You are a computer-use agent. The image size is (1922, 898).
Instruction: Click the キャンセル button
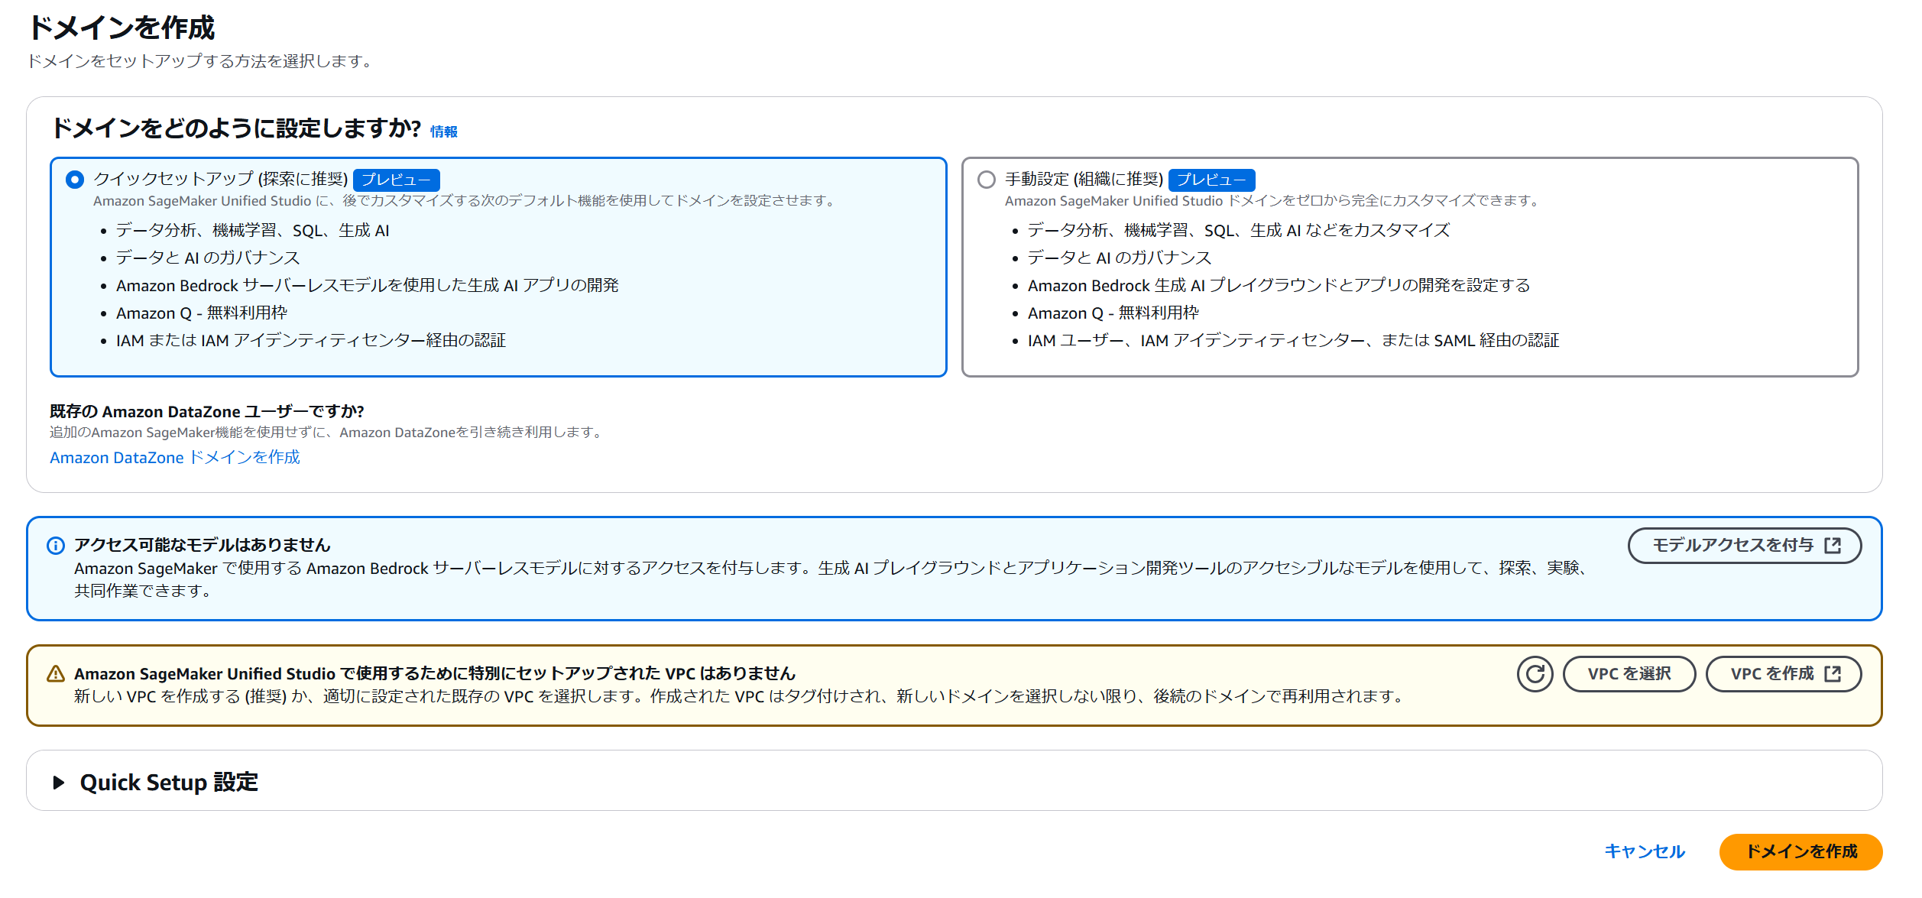(x=1644, y=851)
